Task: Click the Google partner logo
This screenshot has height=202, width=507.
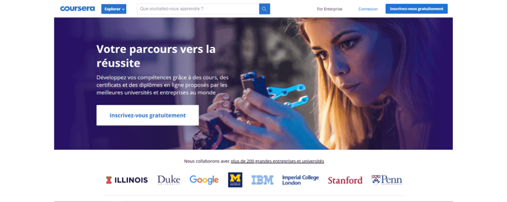Action: pyautogui.click(x=204, y=180)
